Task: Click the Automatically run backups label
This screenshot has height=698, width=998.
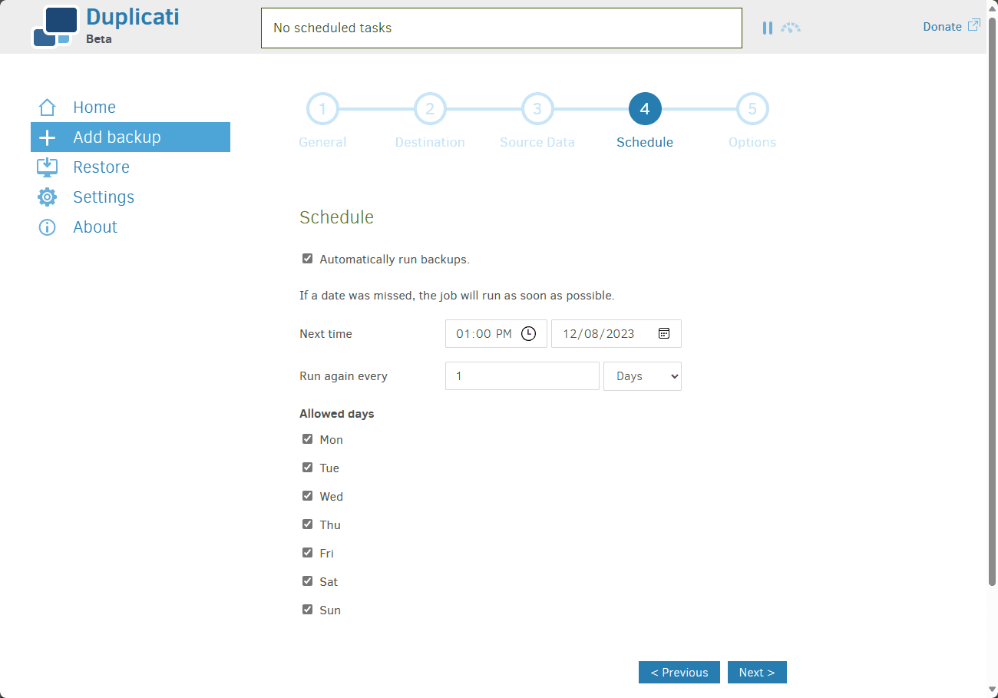Action: (395, 260)
